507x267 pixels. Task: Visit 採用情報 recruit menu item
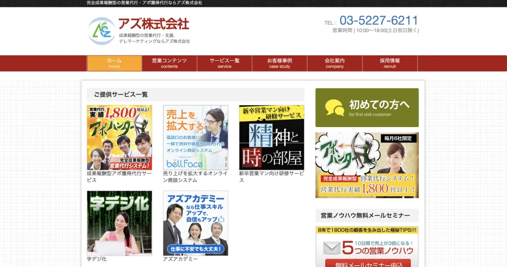click(x=390, y=63)
